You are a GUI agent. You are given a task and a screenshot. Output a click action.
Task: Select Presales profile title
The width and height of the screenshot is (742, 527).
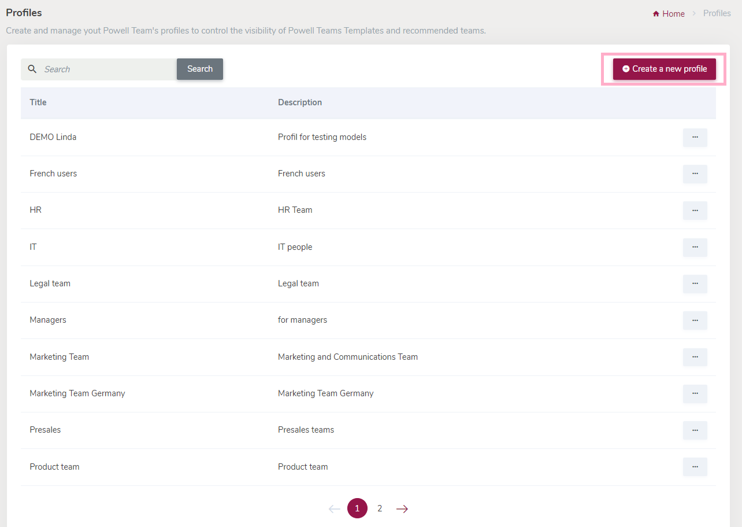pos(45,430)
